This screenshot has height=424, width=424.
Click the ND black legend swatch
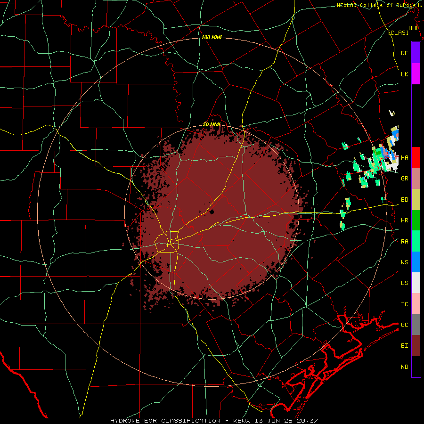click(416, 367)
